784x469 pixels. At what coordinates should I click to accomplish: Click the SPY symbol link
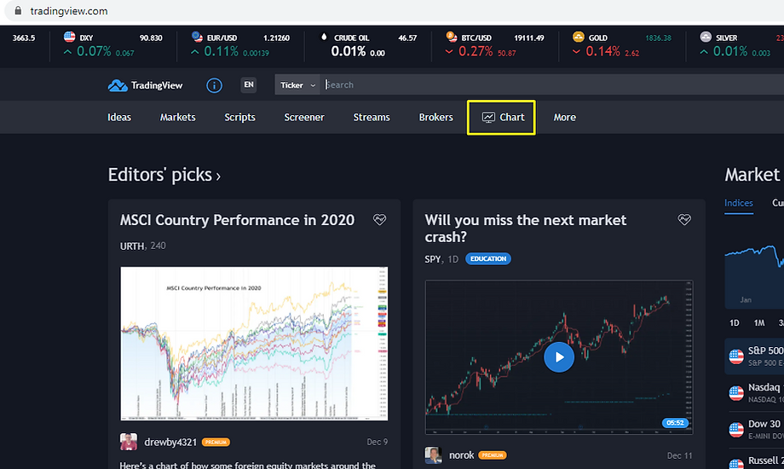click(x=433, y=258)
